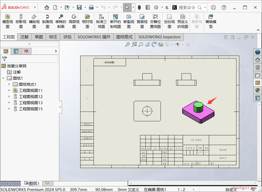
Task: Select the isometric colored model view
Action: point(198,112)
